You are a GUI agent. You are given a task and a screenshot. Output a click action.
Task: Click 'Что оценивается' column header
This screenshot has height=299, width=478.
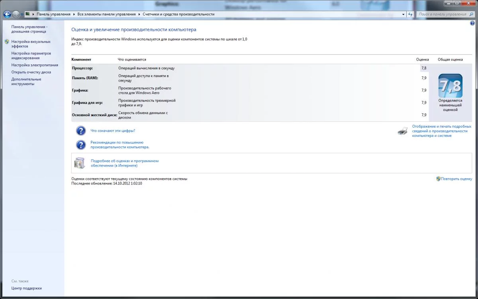pos(132,59)
